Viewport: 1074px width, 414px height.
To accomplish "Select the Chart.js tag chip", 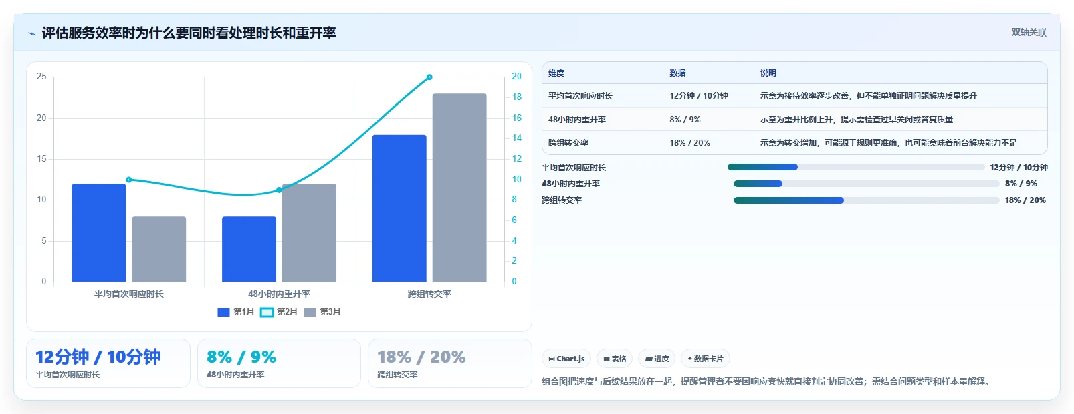I will 566,359.
